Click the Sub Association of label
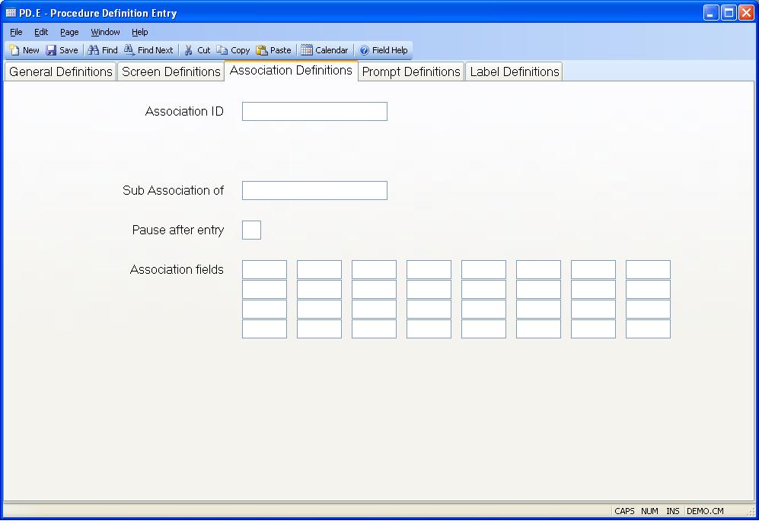 [x=174, y=190]
